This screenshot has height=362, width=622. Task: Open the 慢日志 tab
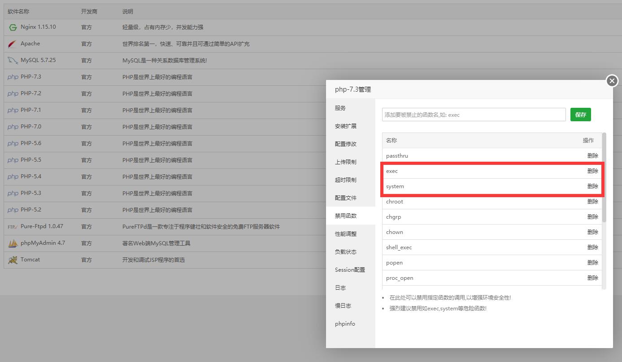[x=351, y=306]
